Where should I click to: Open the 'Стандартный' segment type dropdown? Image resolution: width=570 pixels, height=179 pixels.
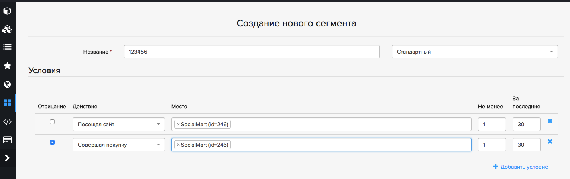point(474,52)
